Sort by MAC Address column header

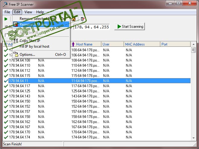pyautogui.click(x=142, y=44)
